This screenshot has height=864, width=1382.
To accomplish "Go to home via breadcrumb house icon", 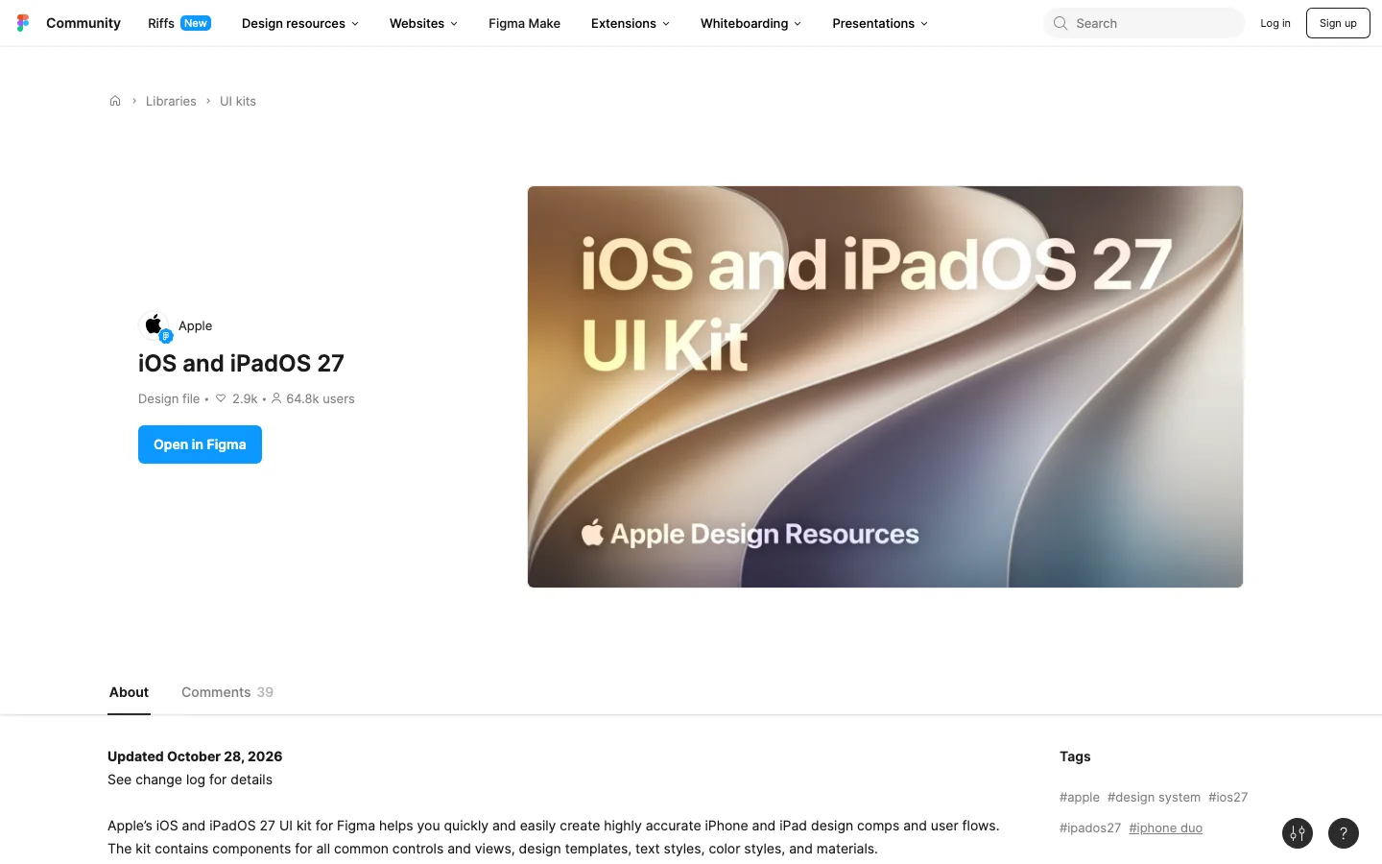I will point(115,101).
